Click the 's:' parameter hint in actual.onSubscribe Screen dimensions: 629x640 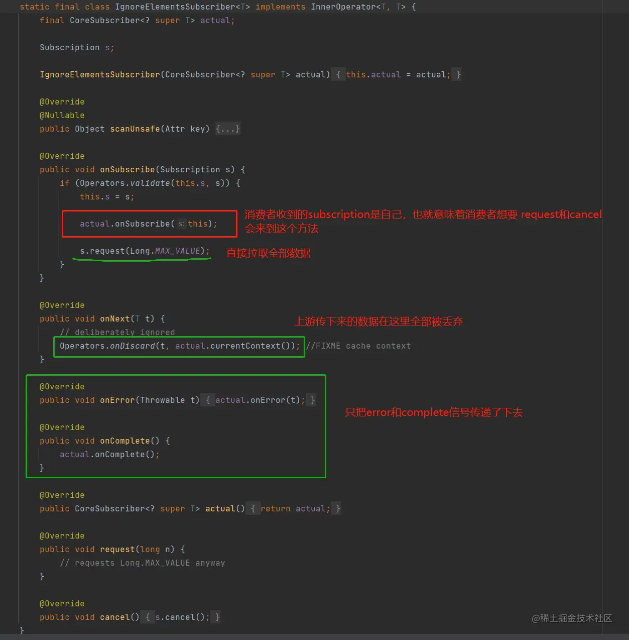181,224
